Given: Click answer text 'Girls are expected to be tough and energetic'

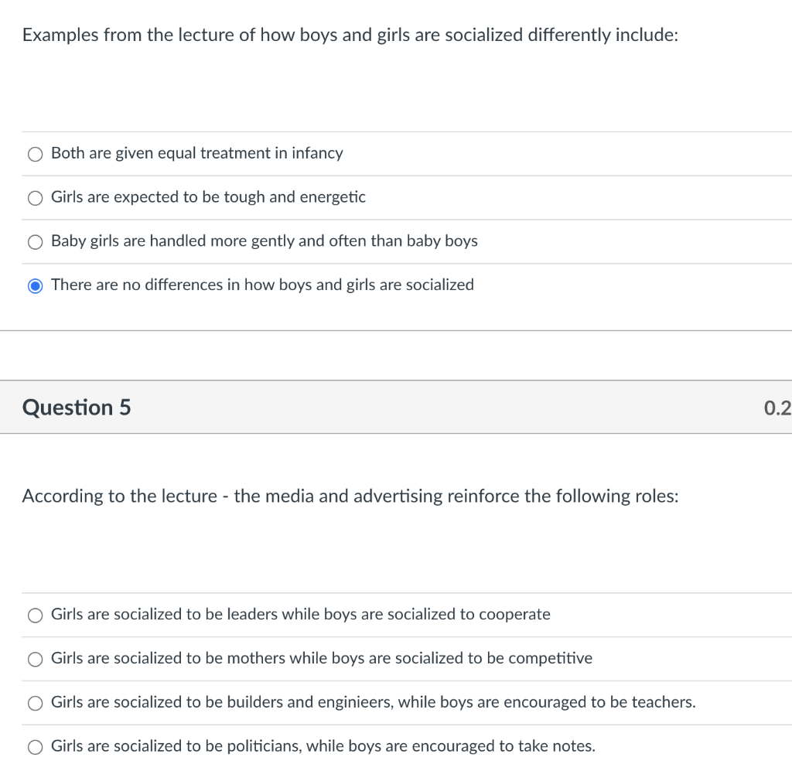Looking at the screenshot, I should 208,197.
